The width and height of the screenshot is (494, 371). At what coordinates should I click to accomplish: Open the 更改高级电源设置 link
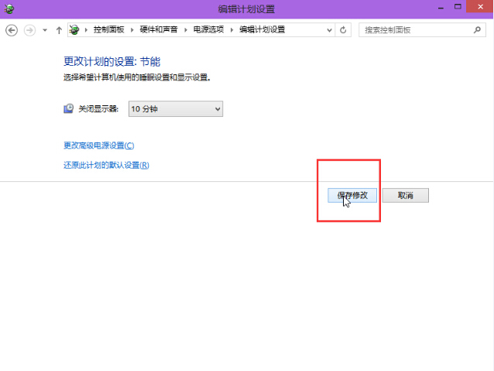tap(98, 146)
